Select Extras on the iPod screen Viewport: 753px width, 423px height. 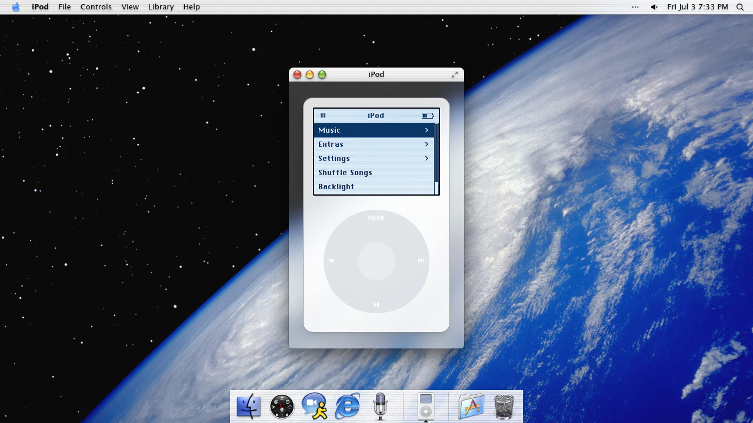(374, 144)
